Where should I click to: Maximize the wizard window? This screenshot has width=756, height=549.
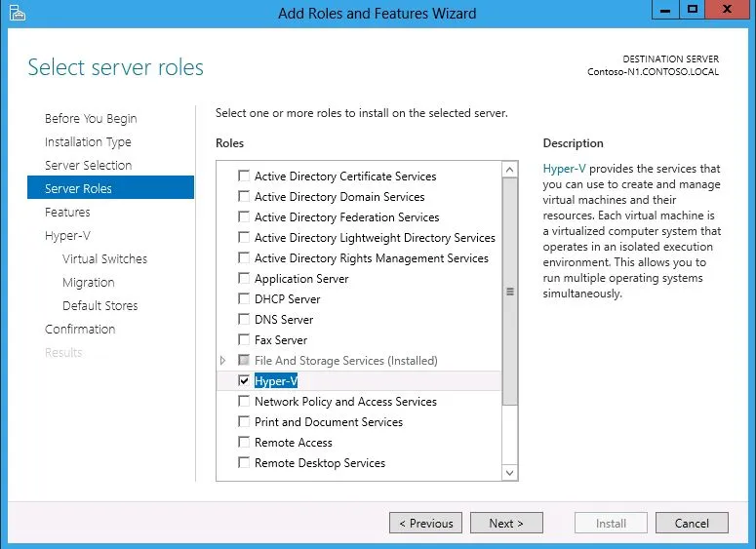click(x=693, y=10)
